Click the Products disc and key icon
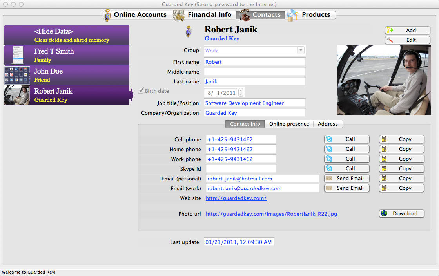 pos(292,15)
